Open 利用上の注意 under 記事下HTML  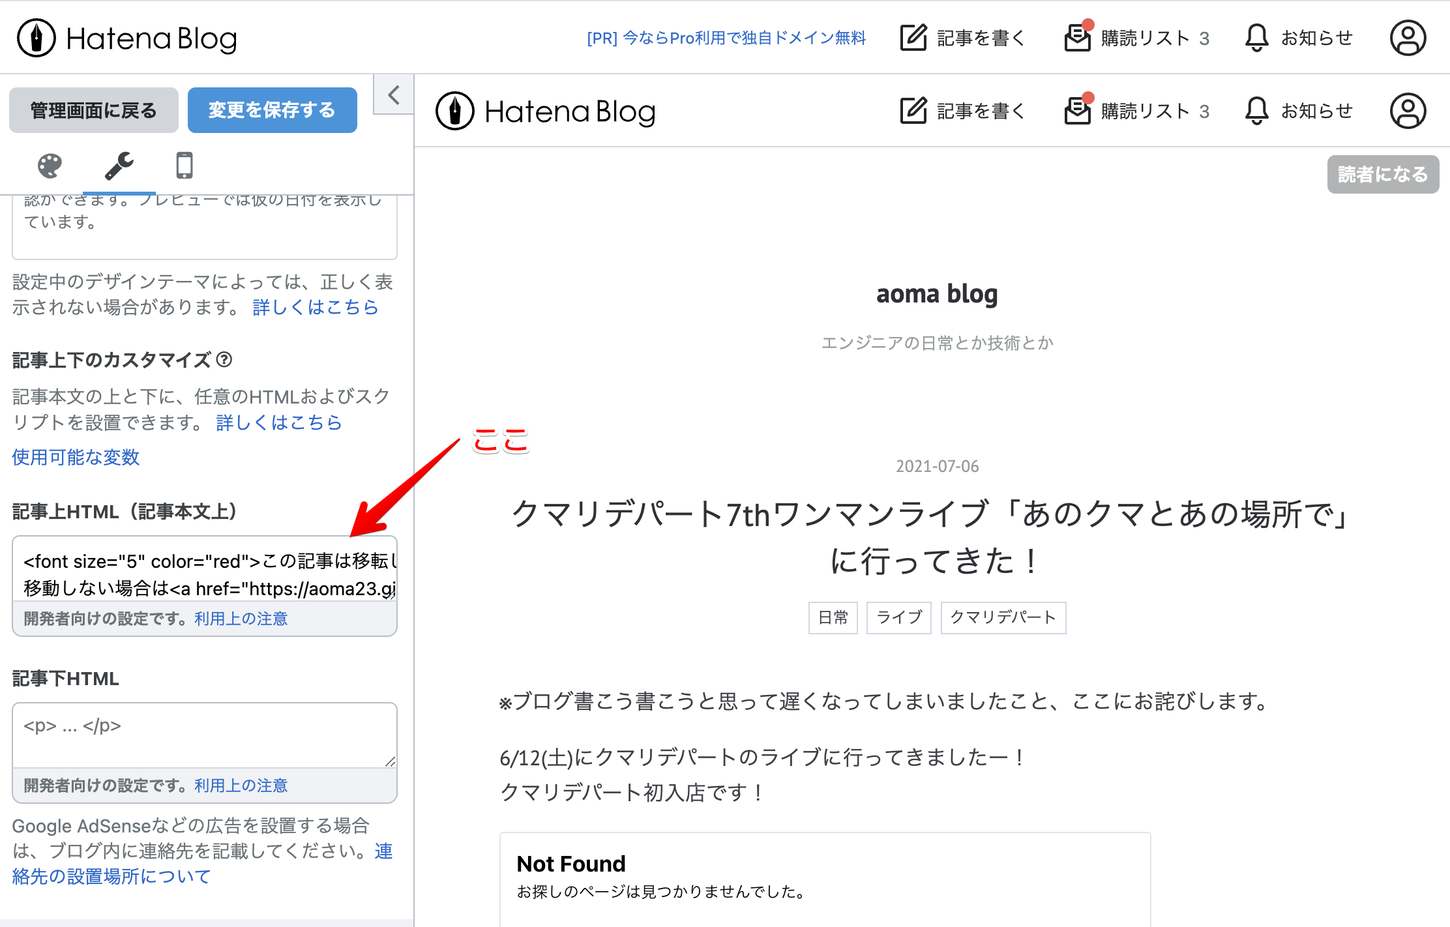(241, 786)
